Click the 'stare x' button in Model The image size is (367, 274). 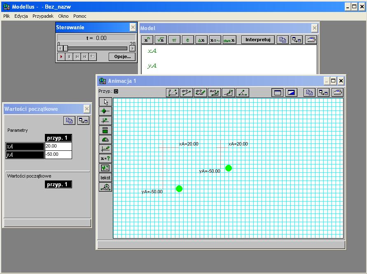point(229,40)
